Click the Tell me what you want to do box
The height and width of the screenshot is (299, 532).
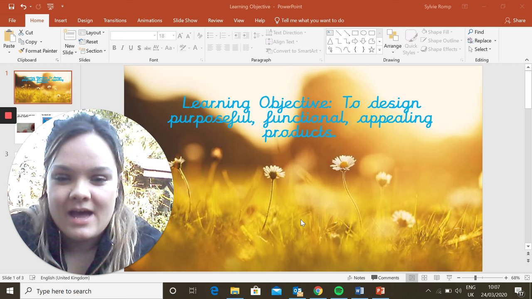point(309,20)
